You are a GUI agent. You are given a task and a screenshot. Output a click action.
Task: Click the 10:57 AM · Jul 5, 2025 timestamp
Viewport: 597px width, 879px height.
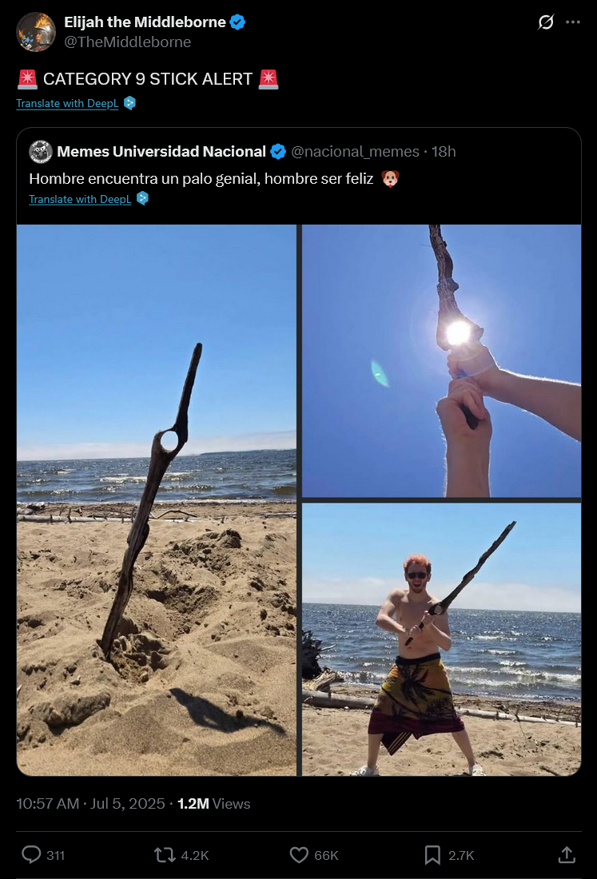90,803
